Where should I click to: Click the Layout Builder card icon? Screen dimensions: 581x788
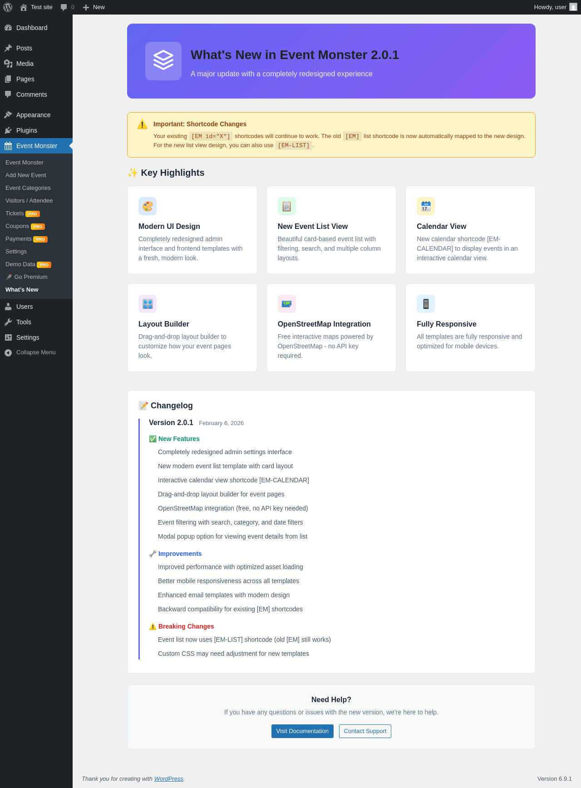tap(148, 304)
